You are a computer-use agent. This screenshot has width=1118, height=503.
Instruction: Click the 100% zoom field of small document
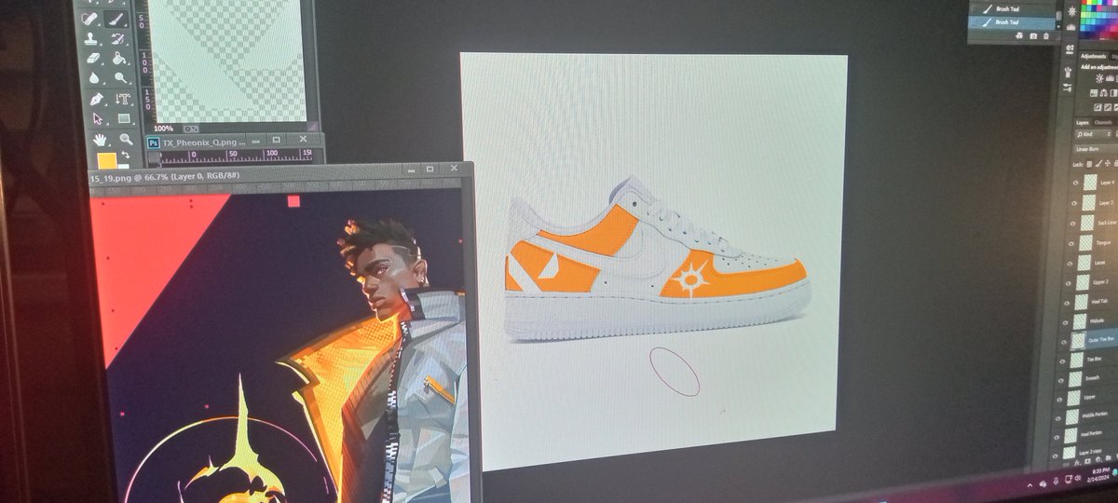coord(164,129)
